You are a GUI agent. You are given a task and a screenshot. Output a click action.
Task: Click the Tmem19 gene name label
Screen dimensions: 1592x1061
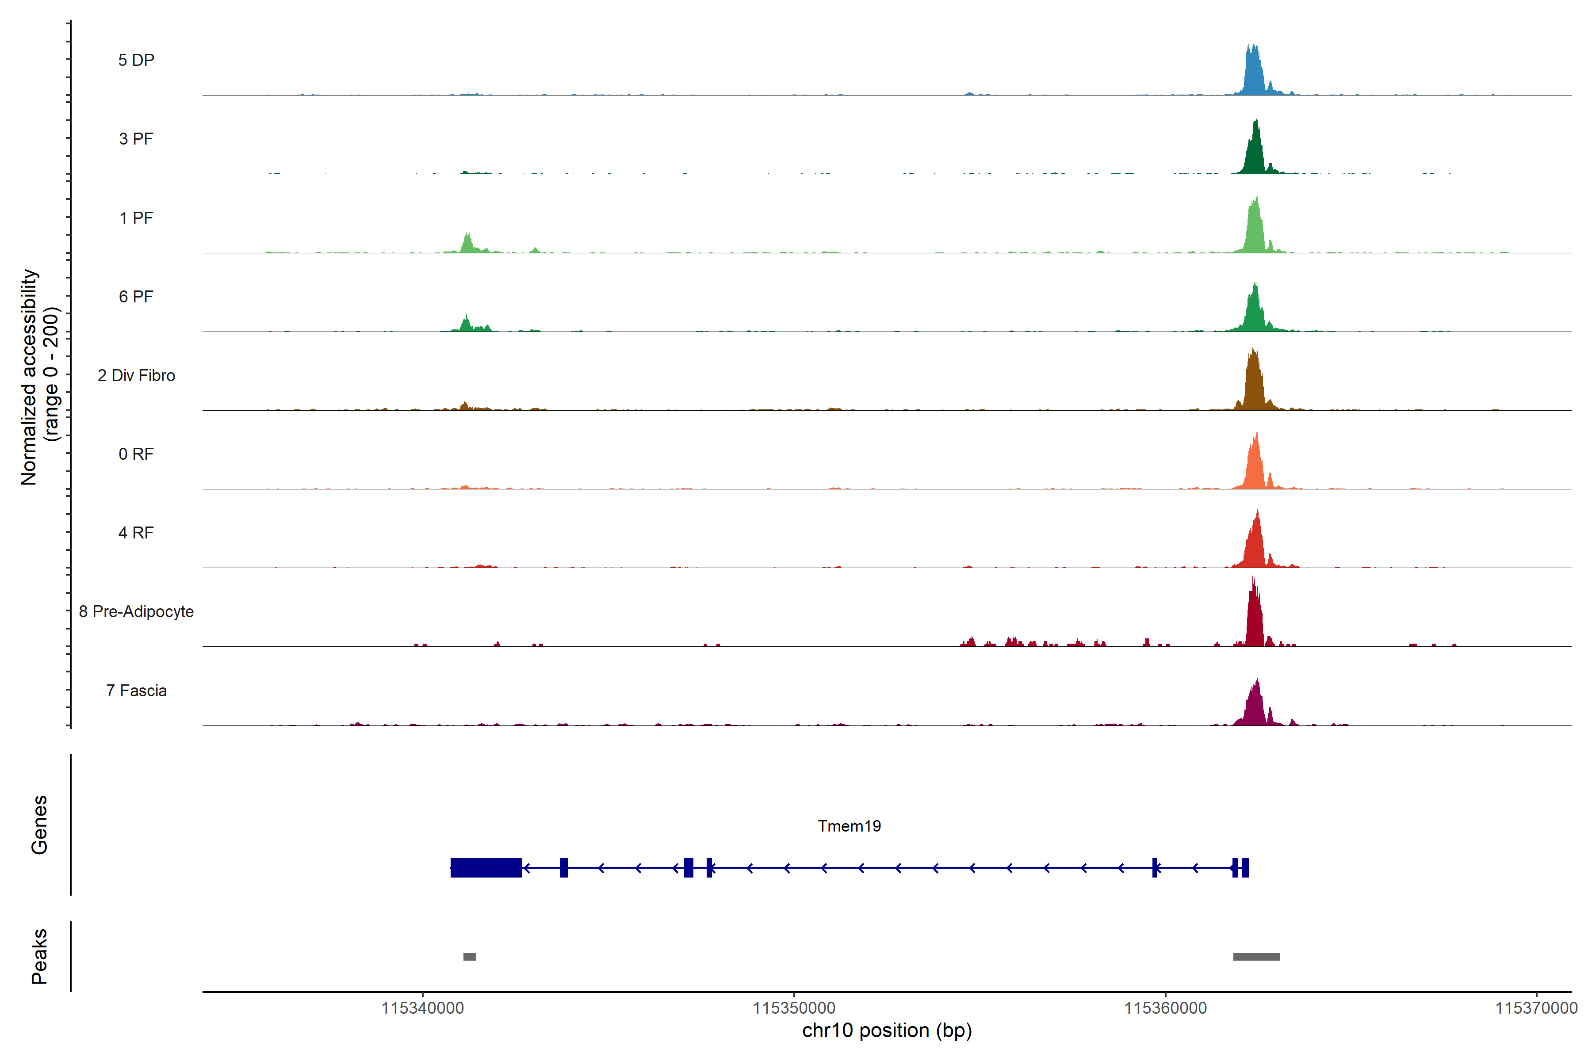point(849,825)
